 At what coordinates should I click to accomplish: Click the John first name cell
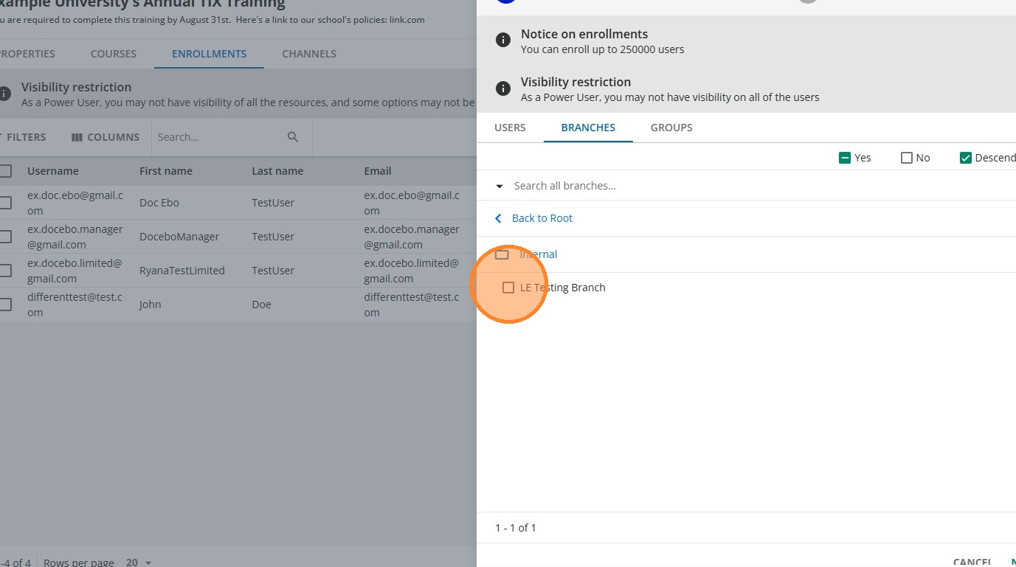click(151, 305)
